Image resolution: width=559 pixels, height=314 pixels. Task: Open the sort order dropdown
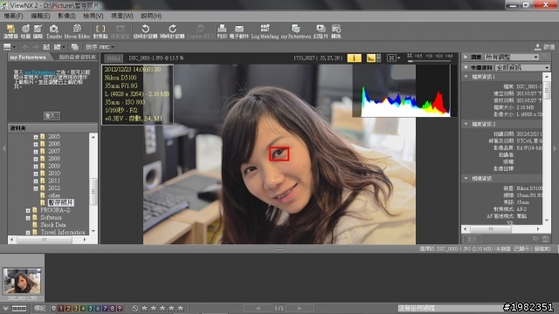(x=100, y=47)
